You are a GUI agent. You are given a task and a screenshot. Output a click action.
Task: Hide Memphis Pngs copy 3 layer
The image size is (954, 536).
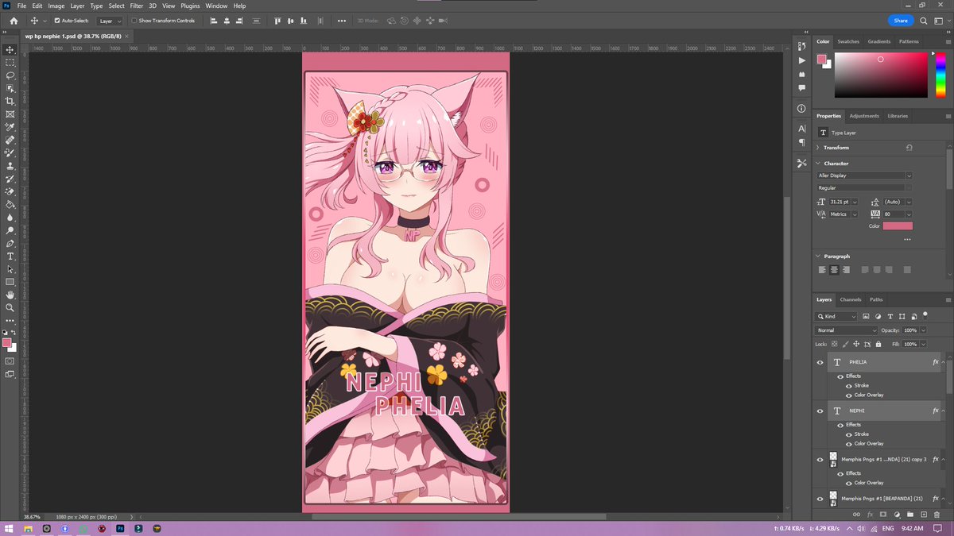820,459
